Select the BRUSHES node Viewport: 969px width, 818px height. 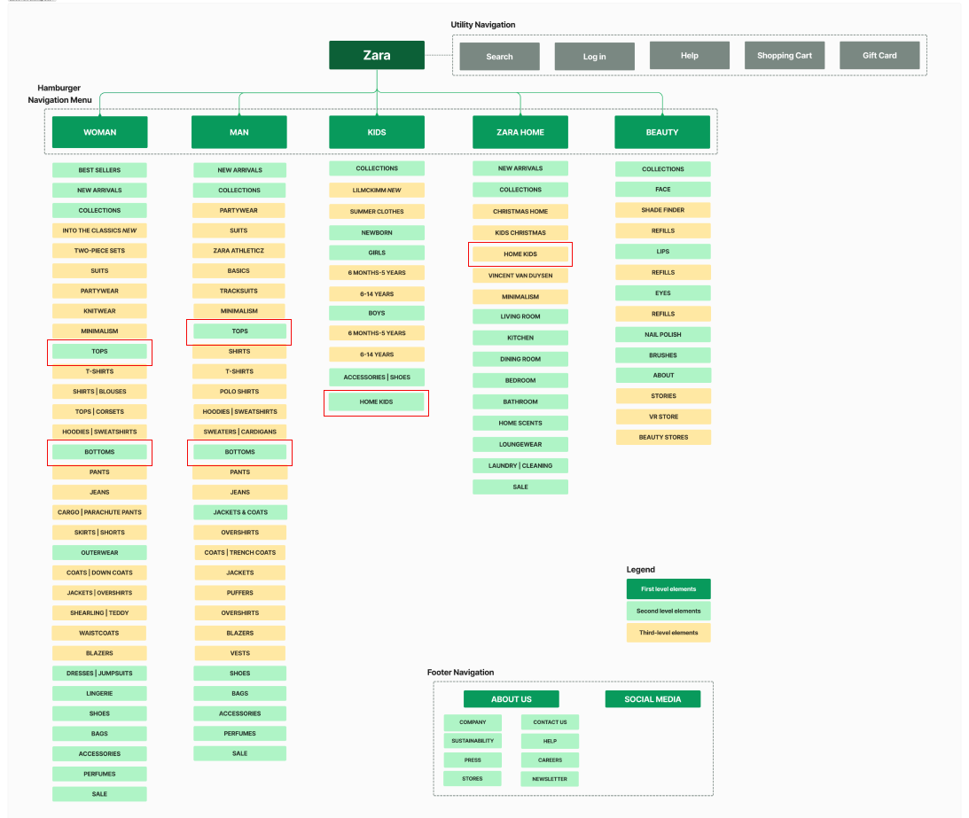662,355
